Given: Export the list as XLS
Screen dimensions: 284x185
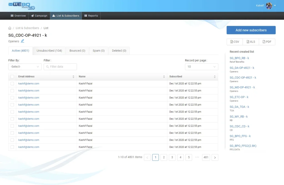Looking at the screenshot, I should (x=251, y=42).
